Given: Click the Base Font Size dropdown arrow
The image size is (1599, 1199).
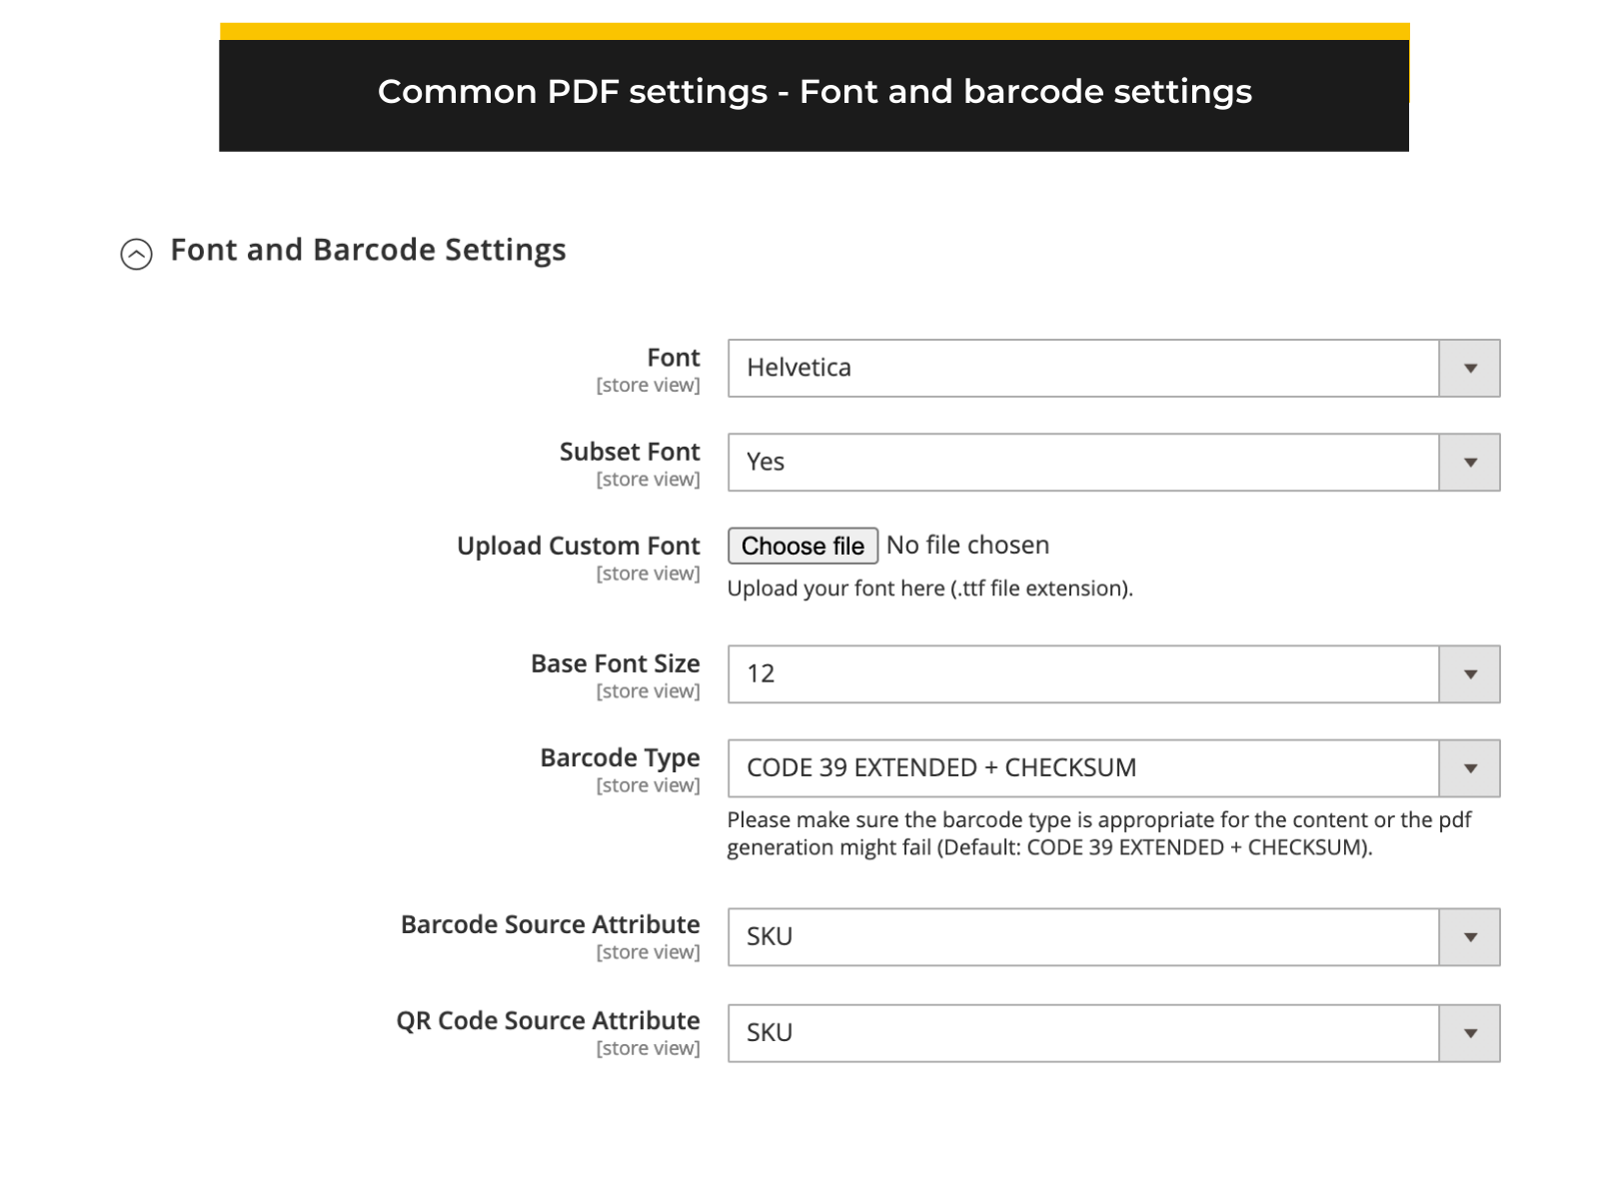Looking at the screenshot, I should pyautogui.click(x=1469, y=673).
